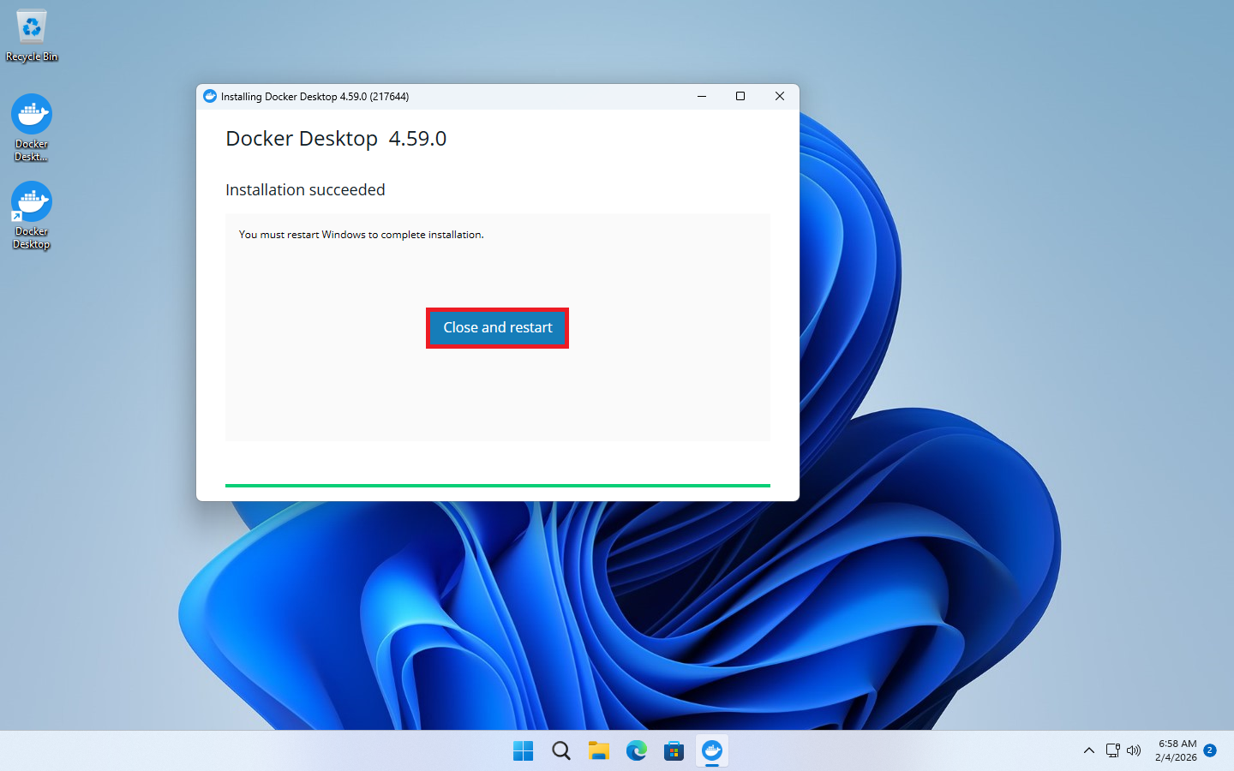Open Microsoft Edge from the taskbar
Image resolution: width=1234 pixels, height=771 pixels.
pyautogui.click(x=636, y=751)
